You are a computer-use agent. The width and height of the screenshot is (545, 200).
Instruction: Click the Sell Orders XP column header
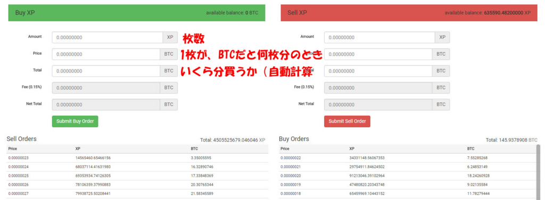click(78, 149)
